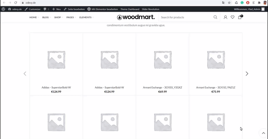Open the wishlist heart icon
The width and height of the screenshot is (268, 139).
click(x=232, y=17)
